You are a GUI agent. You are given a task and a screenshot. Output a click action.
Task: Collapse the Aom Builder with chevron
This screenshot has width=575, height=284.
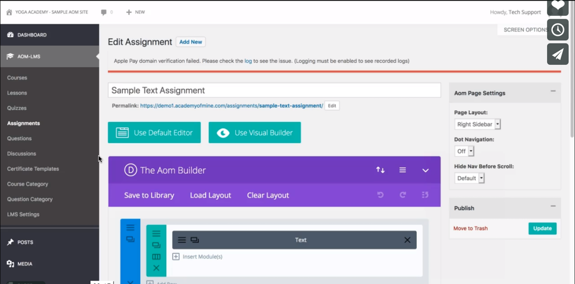coord(425,170)
